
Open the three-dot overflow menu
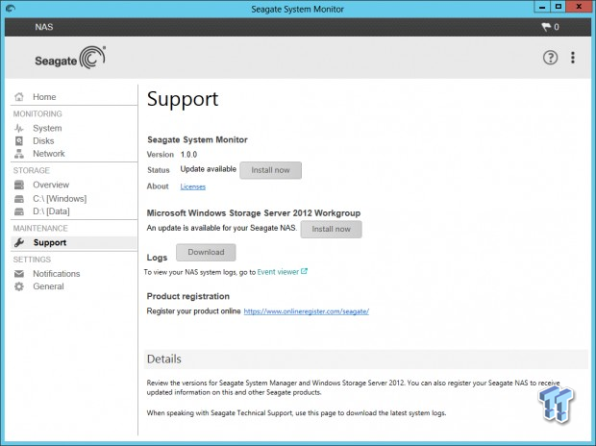(573, 58)
